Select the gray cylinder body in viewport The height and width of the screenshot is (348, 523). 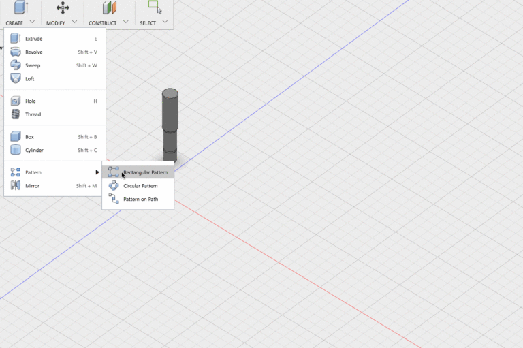pyautogui.click(x=170, y=125)
